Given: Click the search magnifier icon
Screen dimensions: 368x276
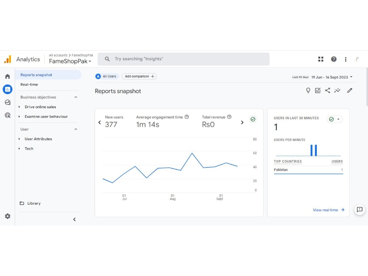Looking at the screenshot, I should [x=107, y=59].
